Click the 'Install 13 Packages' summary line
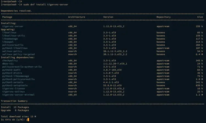 point(15,107)
